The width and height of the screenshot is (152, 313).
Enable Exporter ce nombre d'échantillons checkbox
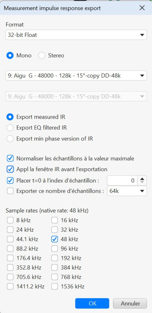coord(10,191)
